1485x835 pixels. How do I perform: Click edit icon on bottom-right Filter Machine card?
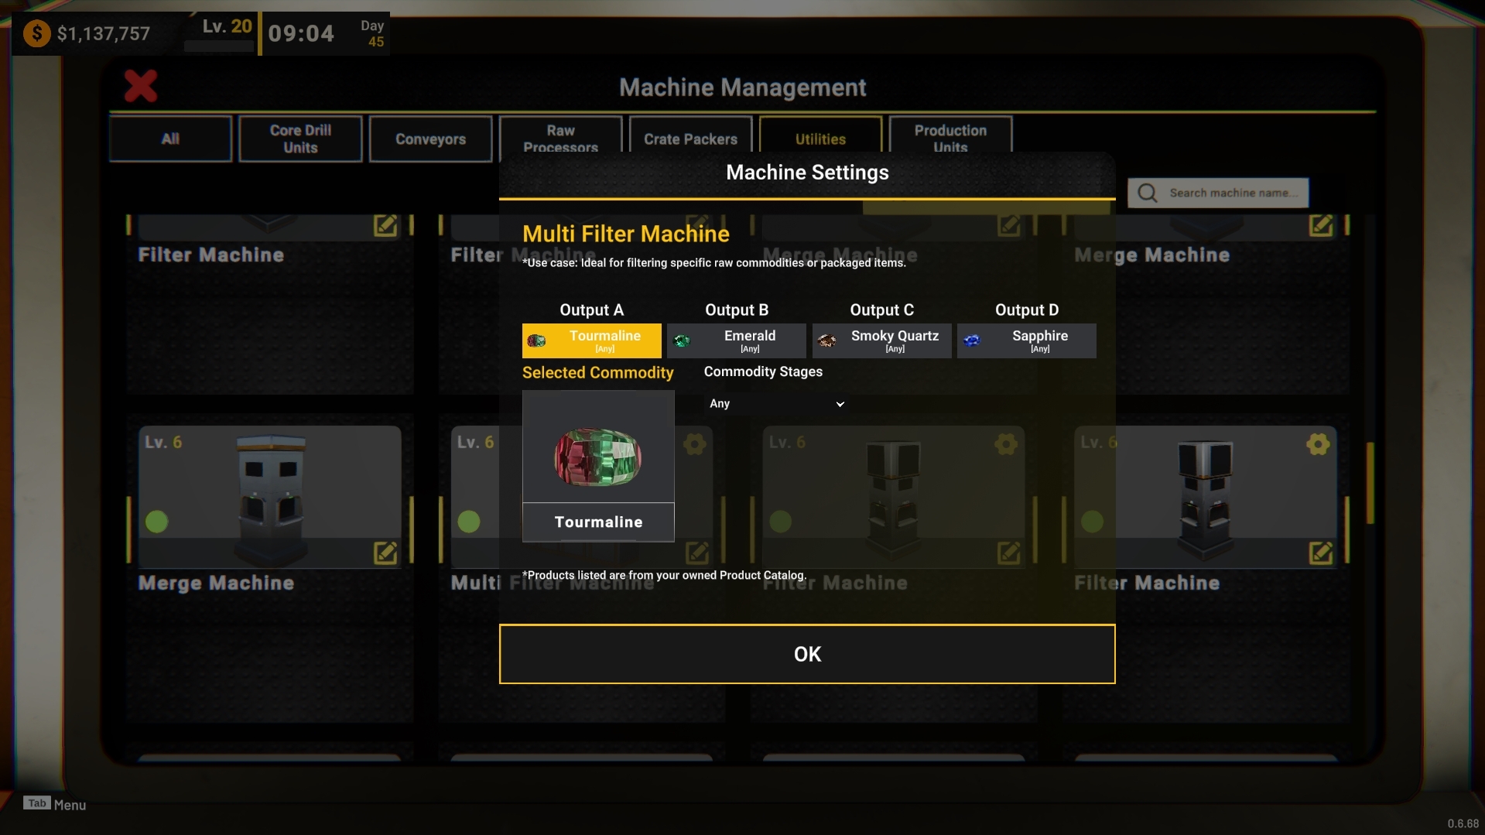(1321, 553)
